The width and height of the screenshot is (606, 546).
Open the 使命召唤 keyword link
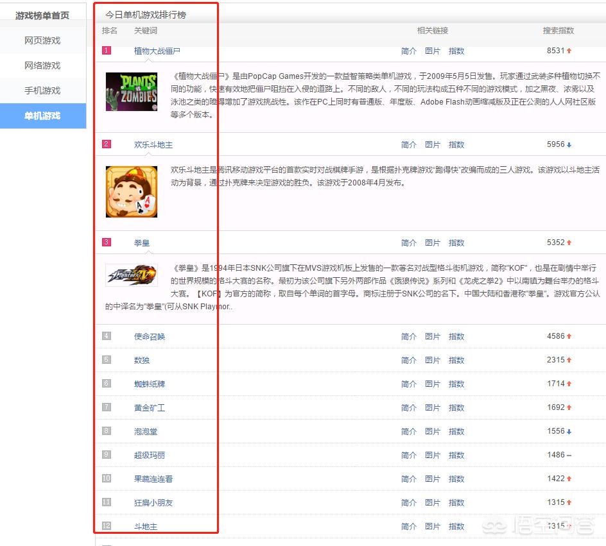(x=149, y=337)
